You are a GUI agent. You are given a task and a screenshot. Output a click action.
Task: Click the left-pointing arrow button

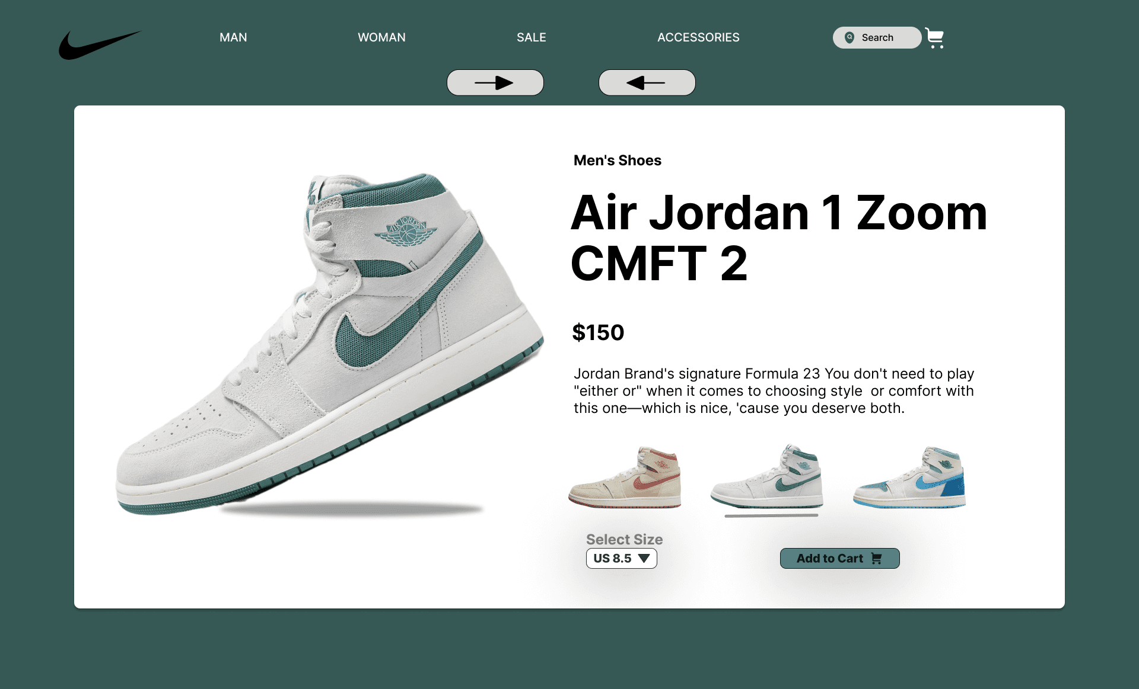(647, 82)
